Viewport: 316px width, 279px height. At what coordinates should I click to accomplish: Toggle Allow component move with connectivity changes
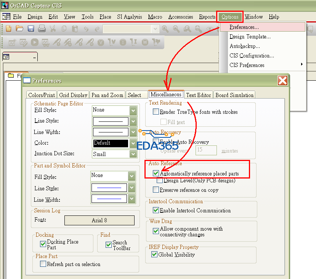pos(156,231)
